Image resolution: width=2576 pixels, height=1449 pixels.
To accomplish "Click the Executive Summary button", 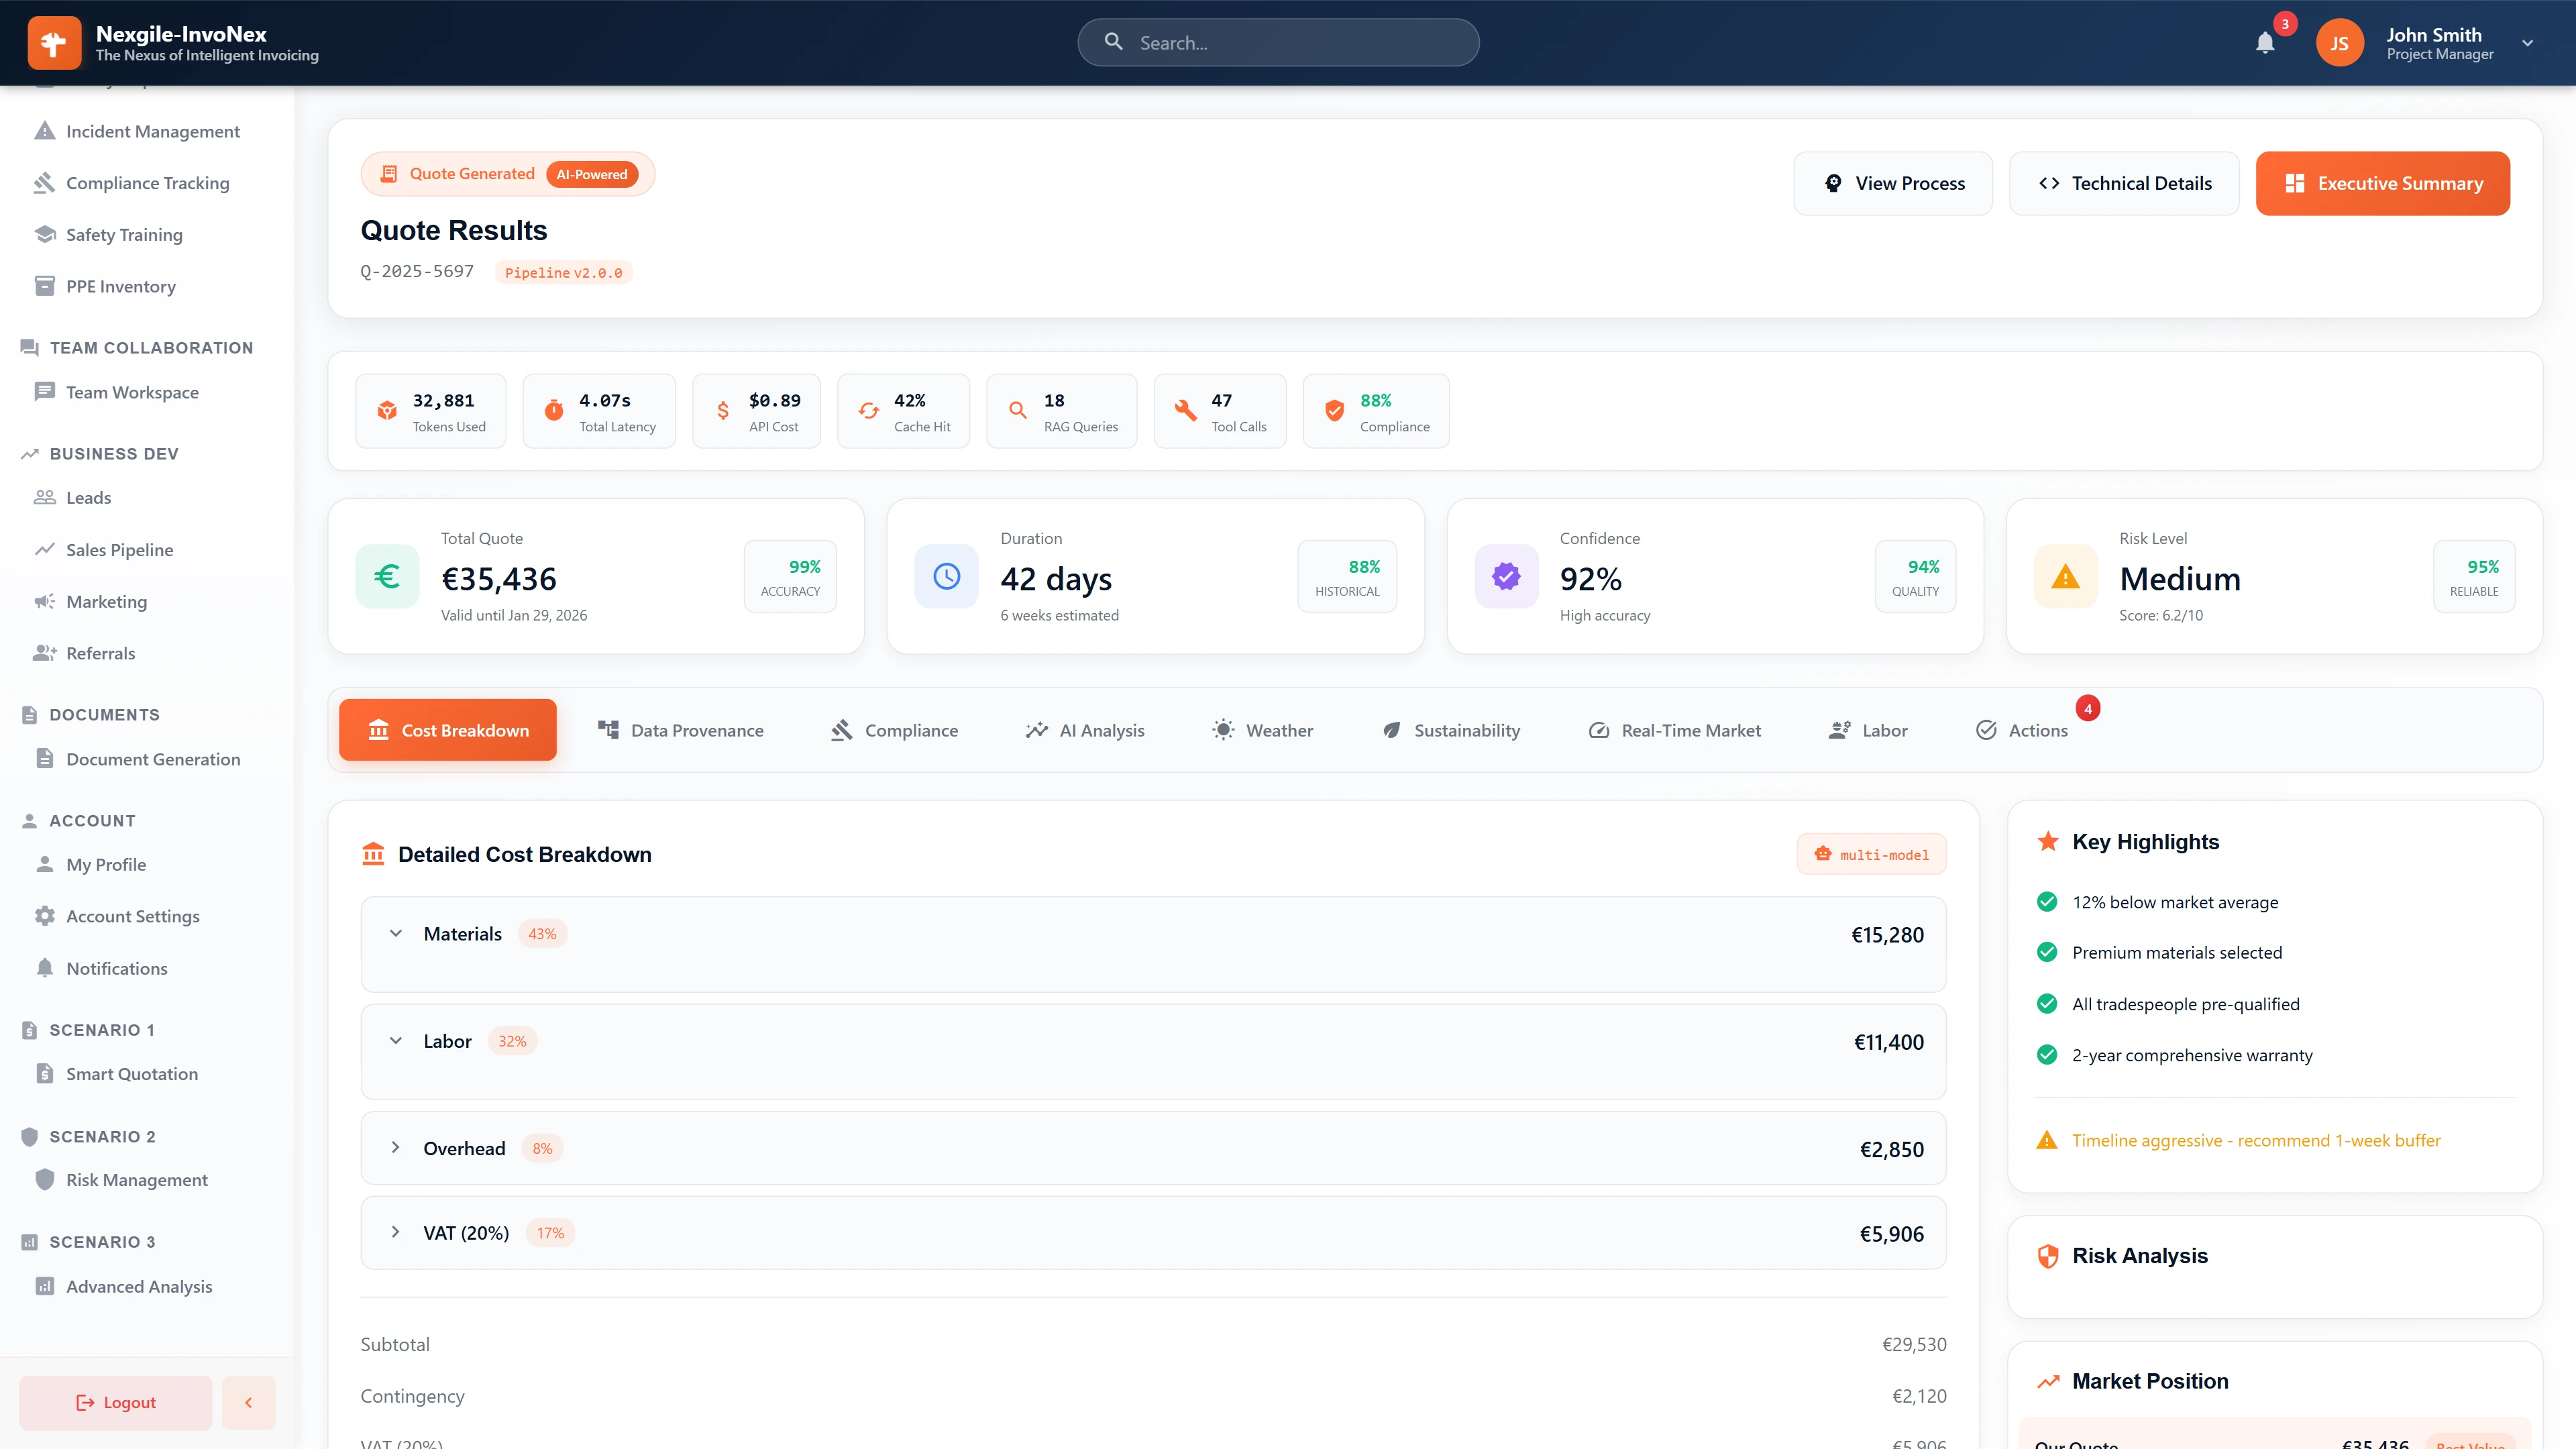I will click(2383, 183).
